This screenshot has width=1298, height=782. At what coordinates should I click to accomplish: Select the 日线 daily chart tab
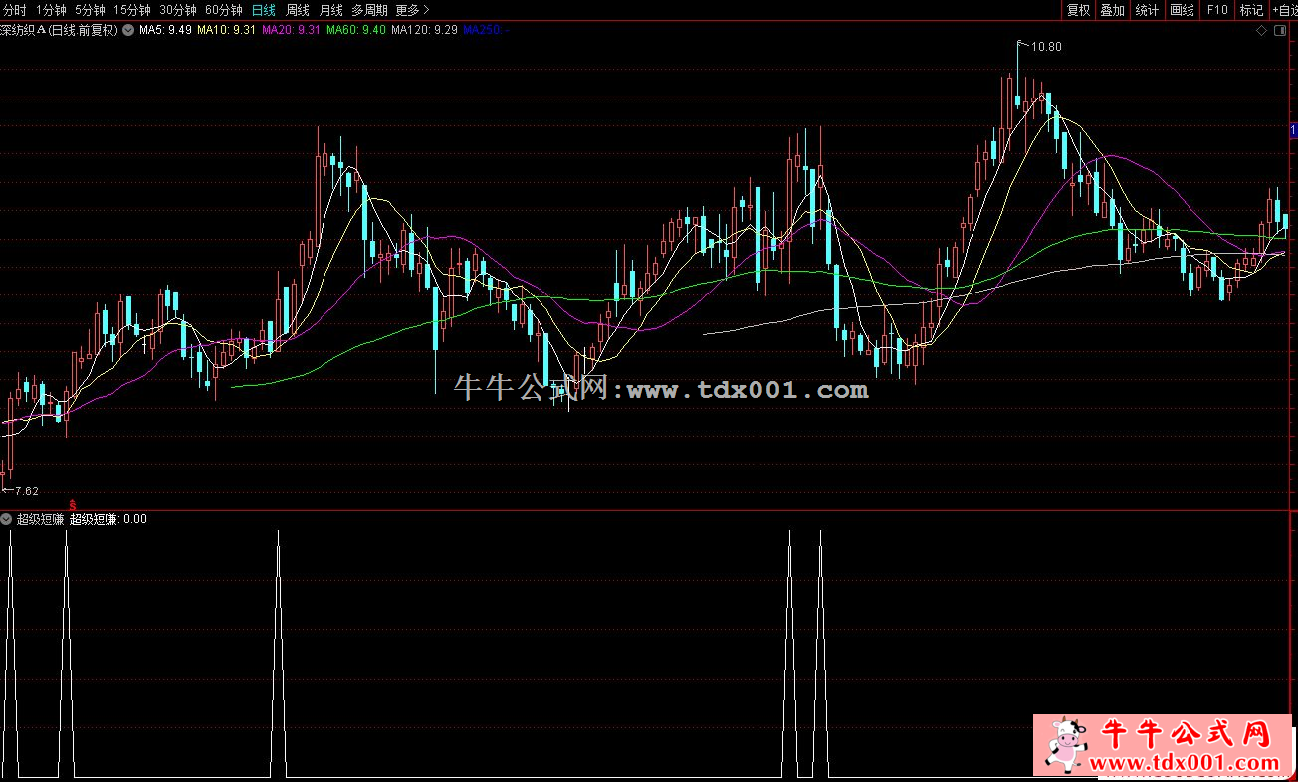tap(264, 10)
